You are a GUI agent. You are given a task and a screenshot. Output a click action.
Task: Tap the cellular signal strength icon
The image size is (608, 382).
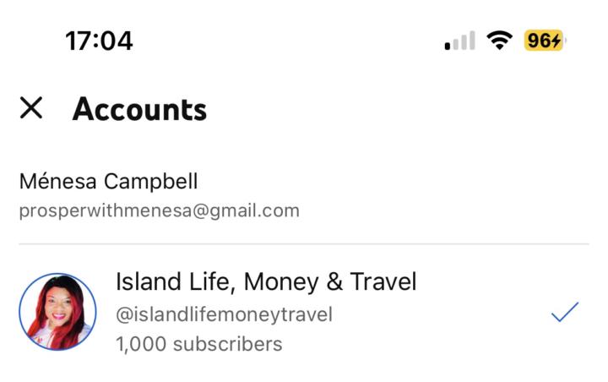459,41
